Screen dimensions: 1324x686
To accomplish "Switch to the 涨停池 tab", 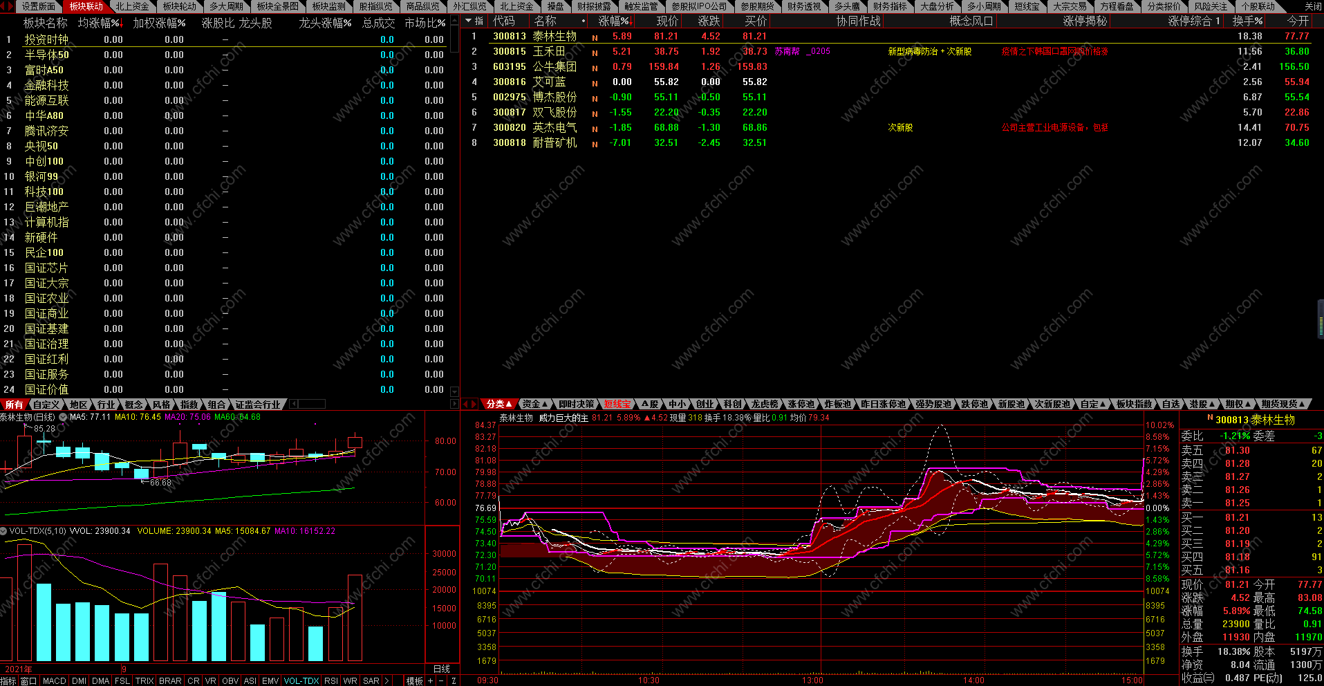I will [x=801, y=404].
